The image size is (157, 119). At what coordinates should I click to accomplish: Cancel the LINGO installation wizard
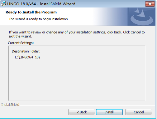point(139,112)
